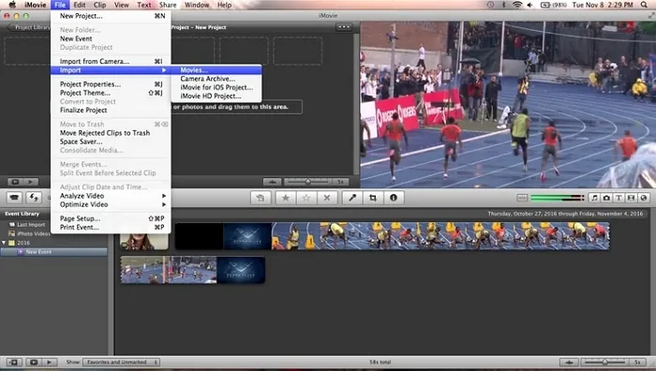Select Finalize Project menu item

[111, 110]
